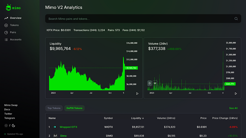Viewport: 246px width, 138px height.
Task: Click the $9,857,131 liquidity cell
Action: (138, 127)
